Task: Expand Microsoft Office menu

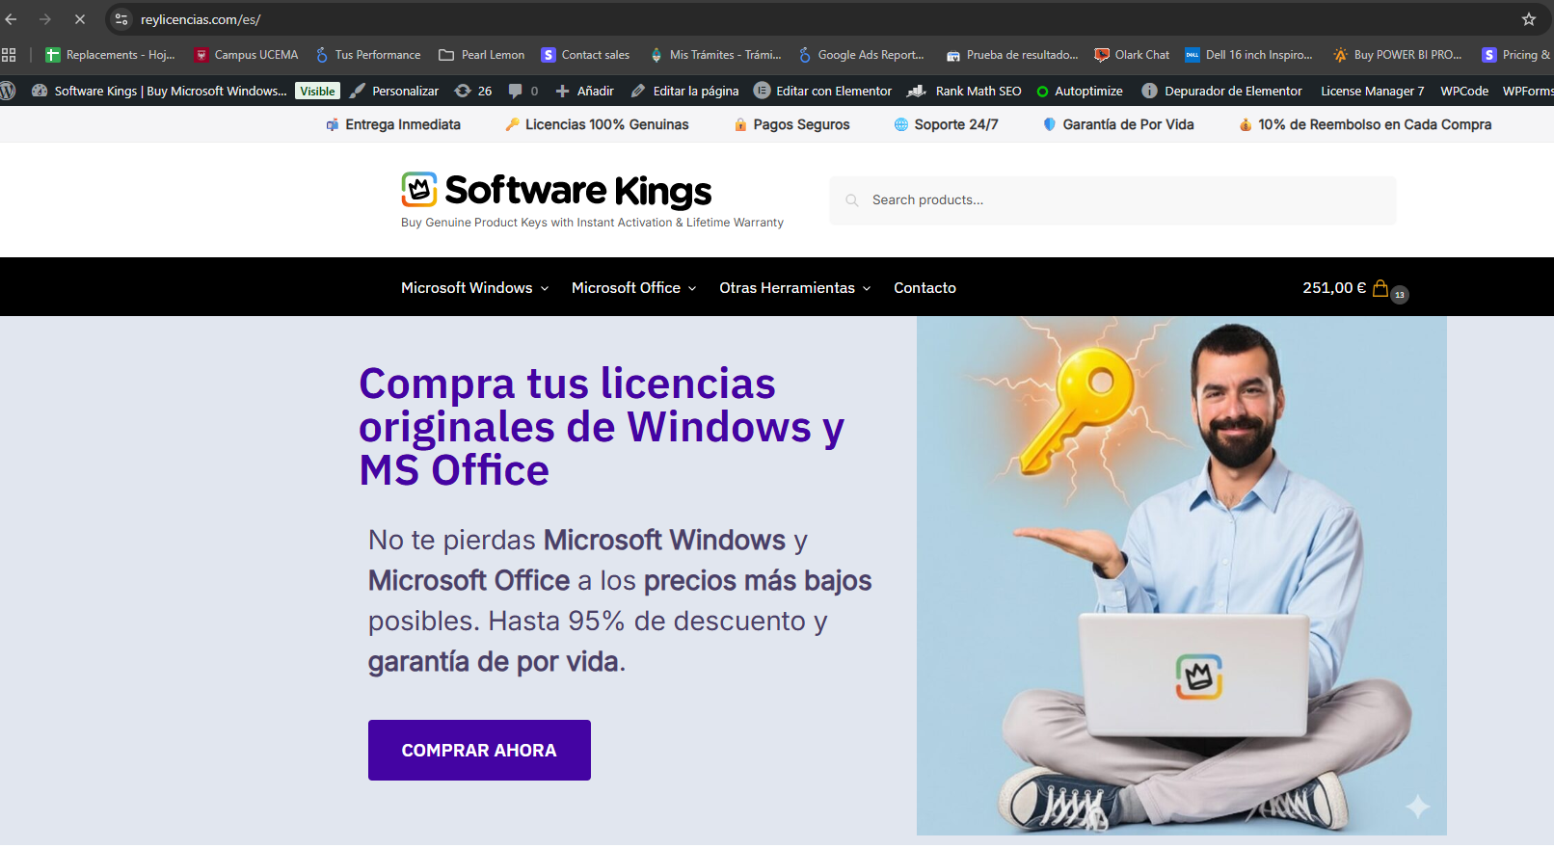Action: (x=633, y=287)
